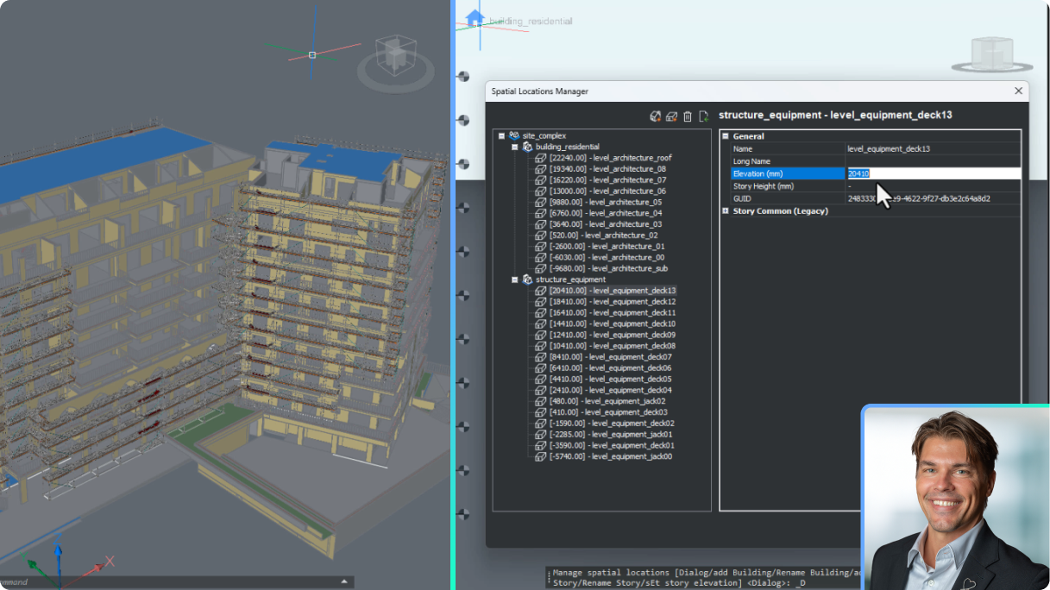Click the ViewCube in the left viewport
Screen dimensions: 1050x590
pyautogui.click(x=394, y=57)
